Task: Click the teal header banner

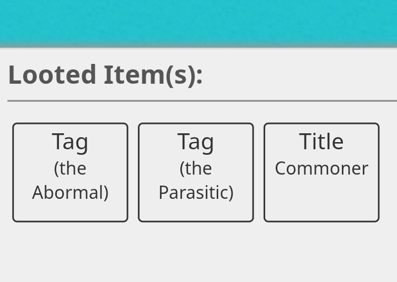Action: (198, 23)
